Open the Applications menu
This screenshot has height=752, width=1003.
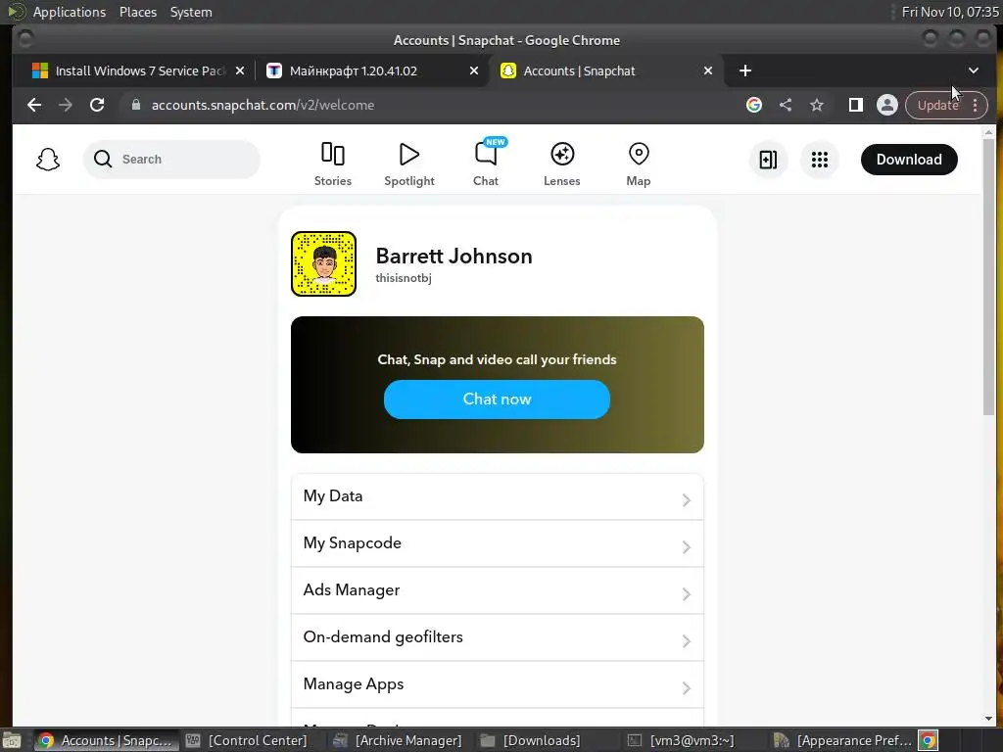click(x=70, y=12)
